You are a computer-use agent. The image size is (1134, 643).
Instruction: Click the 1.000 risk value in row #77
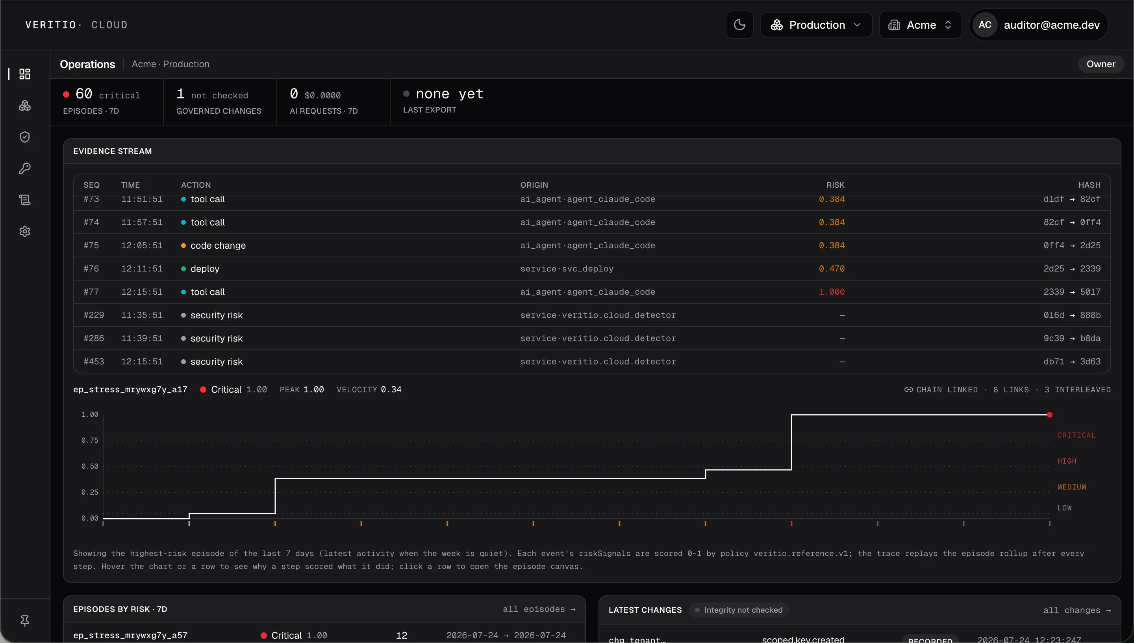831,292
